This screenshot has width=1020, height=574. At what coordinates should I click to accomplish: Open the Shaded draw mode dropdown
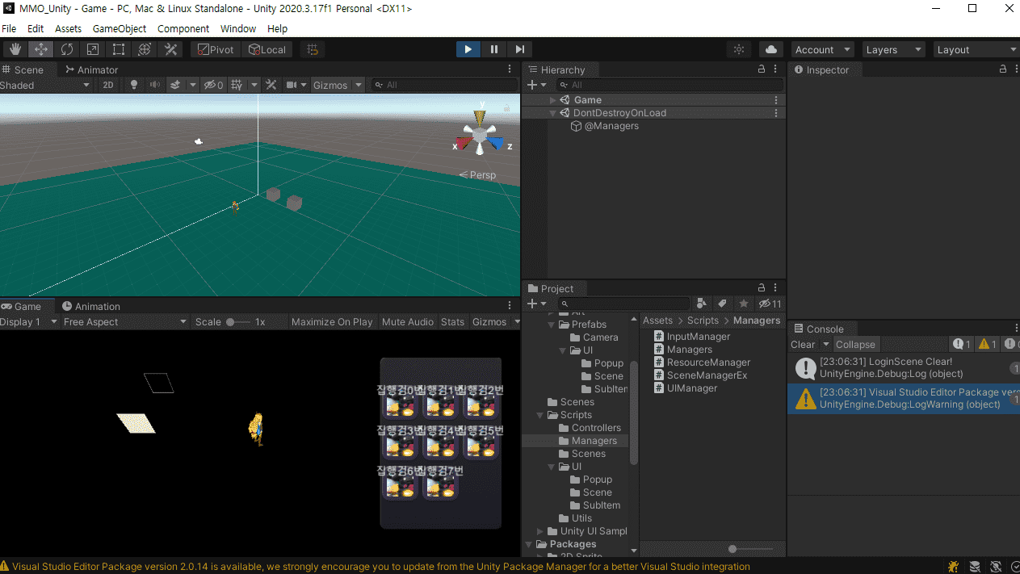[44, 85]
